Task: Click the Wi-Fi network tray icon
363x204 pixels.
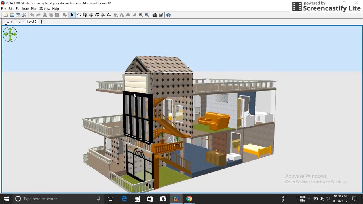Action: pyautogui.click(x=328, y=199)
